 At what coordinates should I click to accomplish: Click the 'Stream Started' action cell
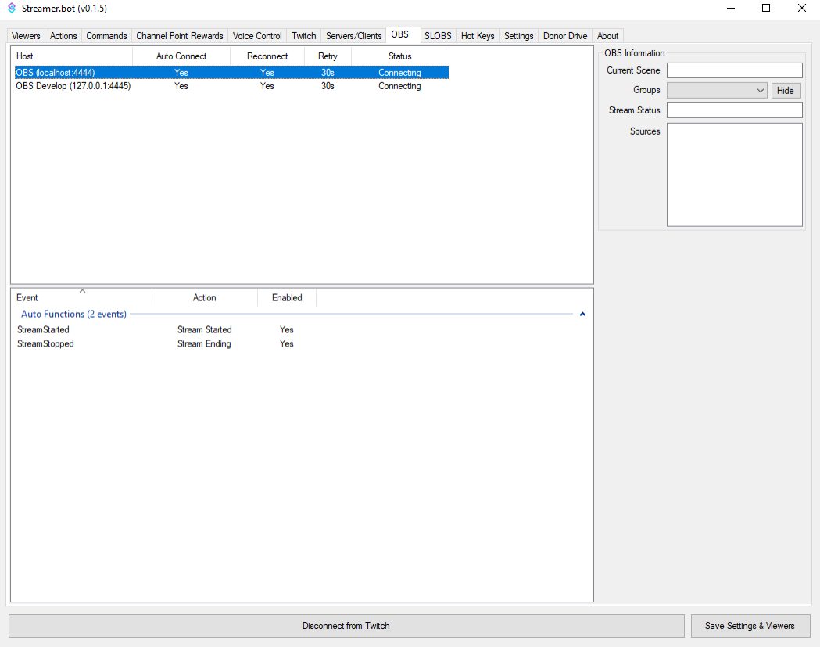click(x=205, y=330)
